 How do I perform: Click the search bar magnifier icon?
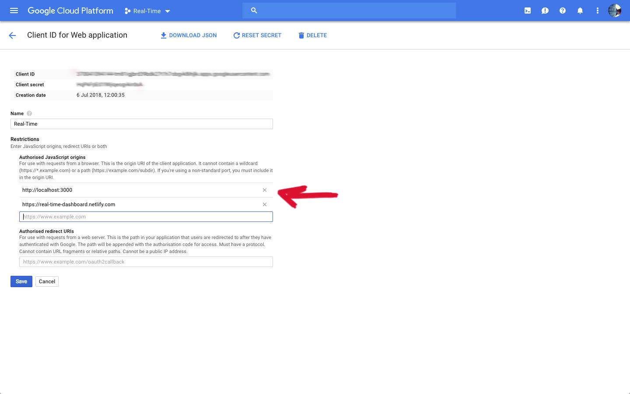point(254,11)
